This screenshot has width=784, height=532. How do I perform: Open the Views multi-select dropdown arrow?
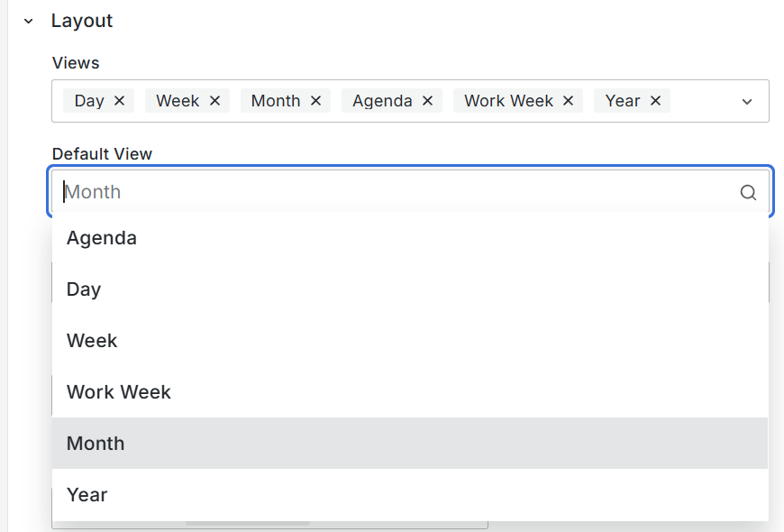747,102
